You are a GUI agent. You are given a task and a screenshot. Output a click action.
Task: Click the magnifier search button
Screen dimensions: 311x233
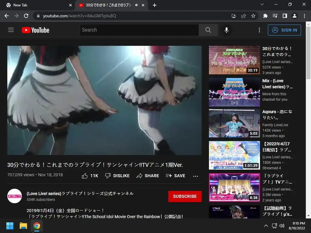208,30
